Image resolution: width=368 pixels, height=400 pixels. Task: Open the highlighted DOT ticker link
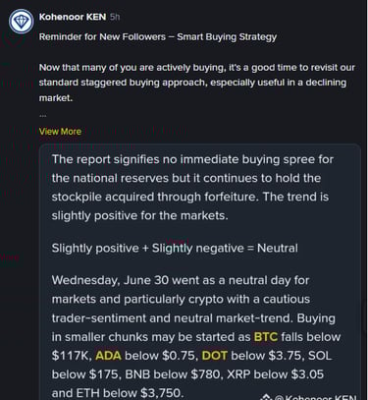click(215, 356)
